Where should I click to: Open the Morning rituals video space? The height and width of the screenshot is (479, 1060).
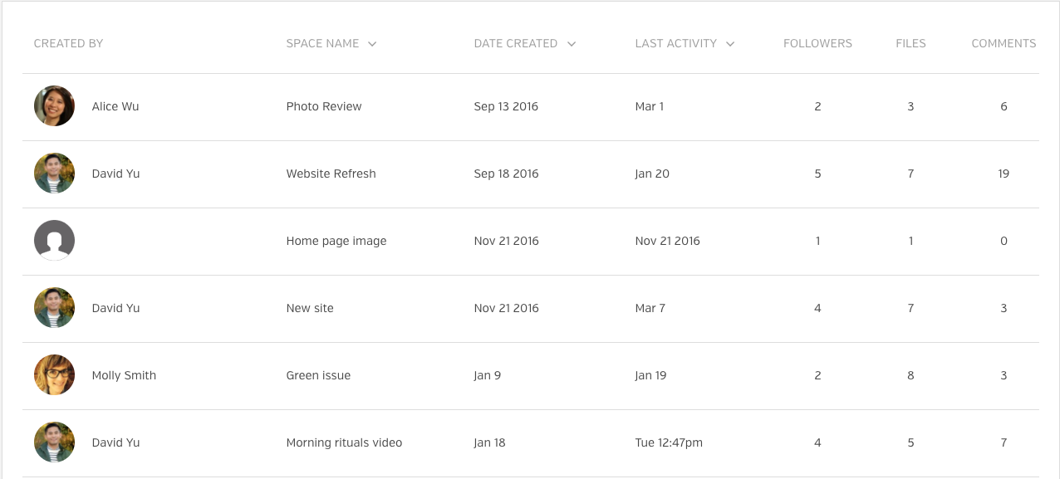(344, 442)
